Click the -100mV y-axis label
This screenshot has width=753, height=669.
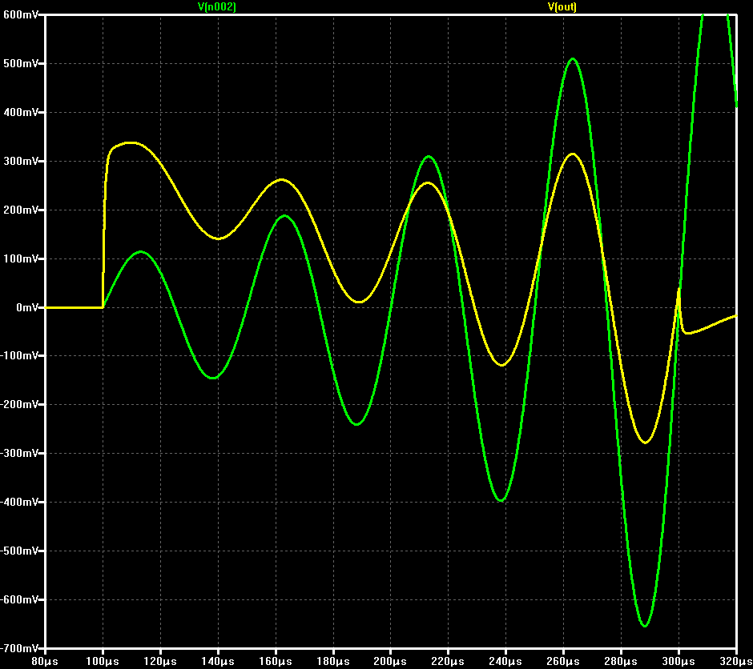point(20,356)
